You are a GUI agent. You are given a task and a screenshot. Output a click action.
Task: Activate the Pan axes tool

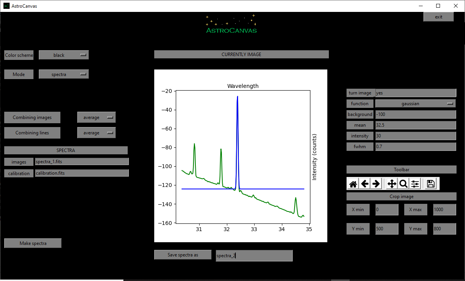click(392, 184)
